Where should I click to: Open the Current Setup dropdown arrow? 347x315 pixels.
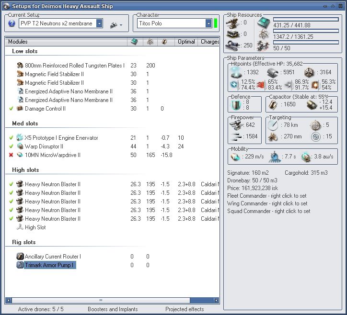(99, 23)
